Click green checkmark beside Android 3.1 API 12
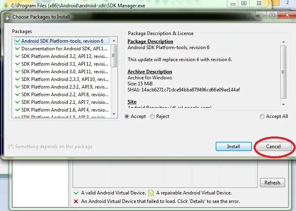 point(17,64)
